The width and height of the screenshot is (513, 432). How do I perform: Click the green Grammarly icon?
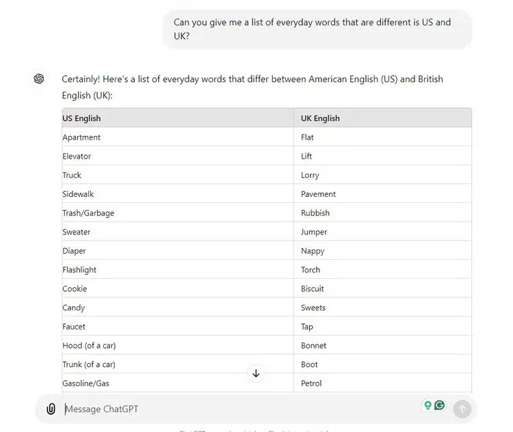(439, 405)
